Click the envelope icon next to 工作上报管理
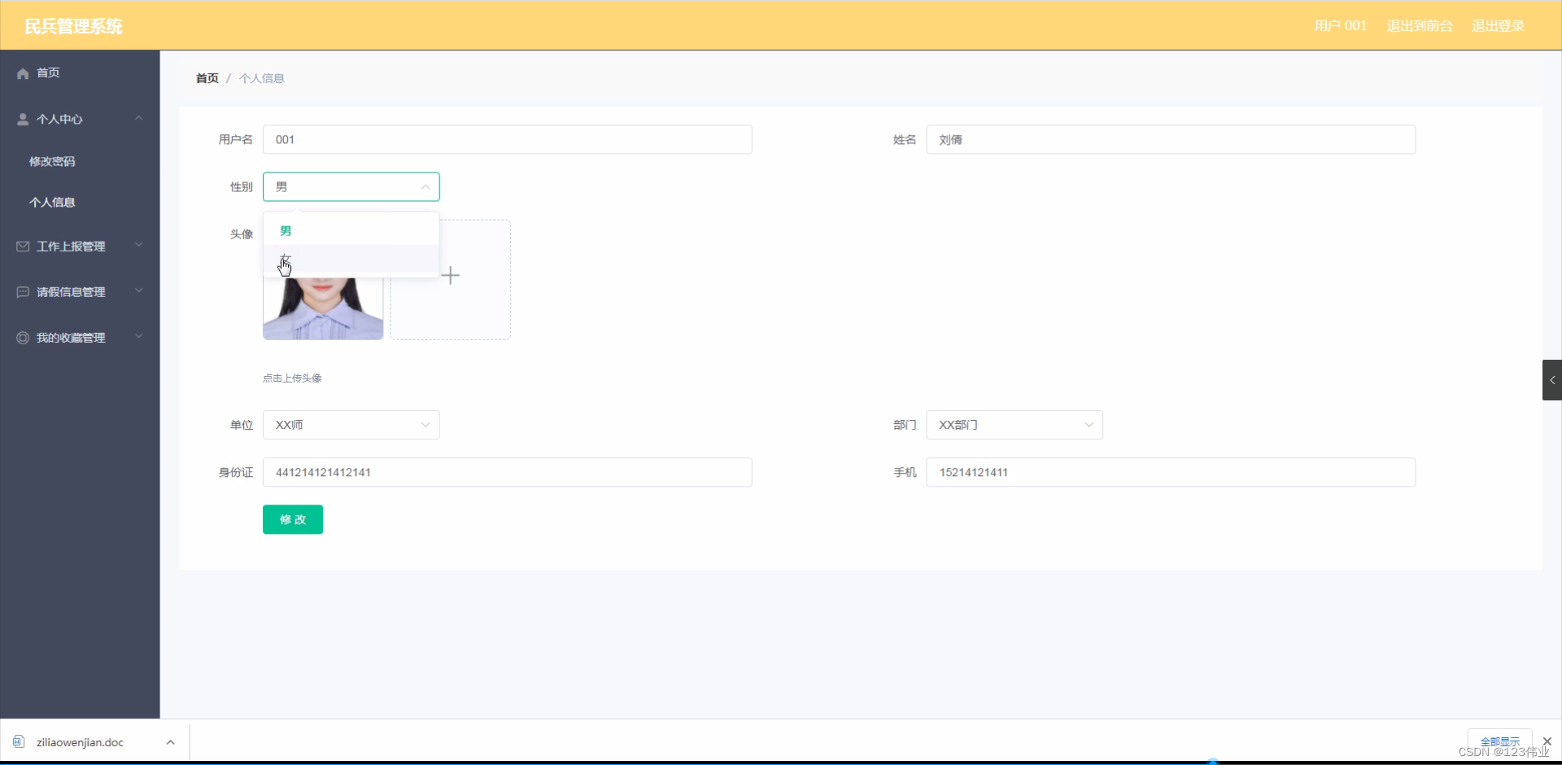Image resolution: width=1562 pixels, height=765 pixels. tap(22, 246)
